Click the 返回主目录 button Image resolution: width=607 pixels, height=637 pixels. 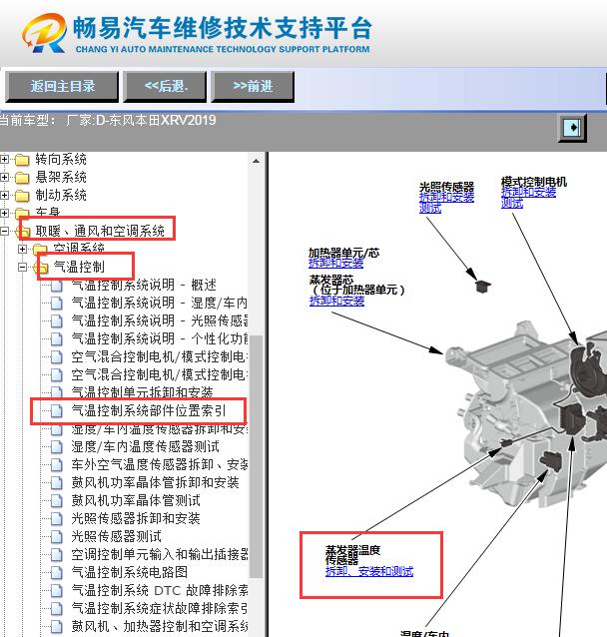pyautogui.click(x=62, y=87)
